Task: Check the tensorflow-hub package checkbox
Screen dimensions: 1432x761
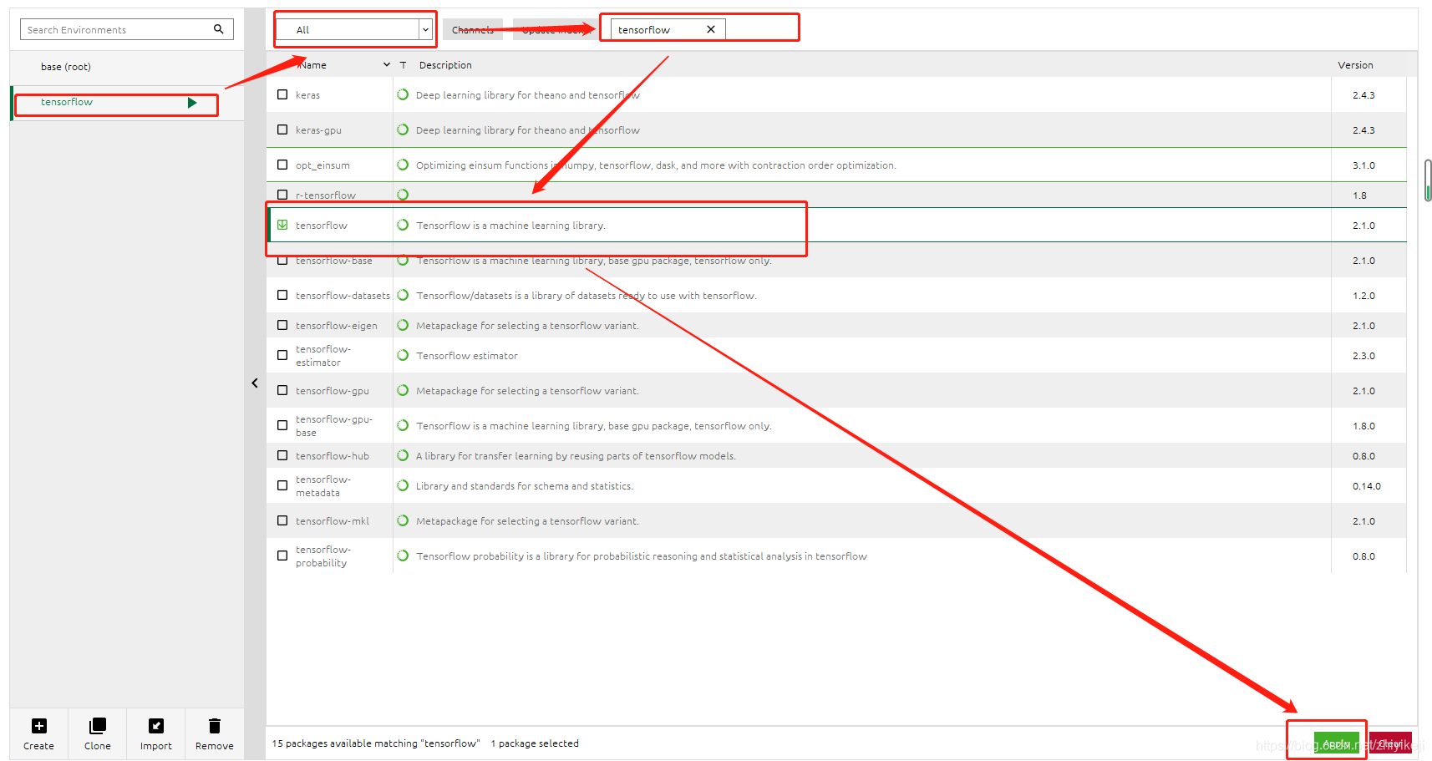Action: coord(282,455)
